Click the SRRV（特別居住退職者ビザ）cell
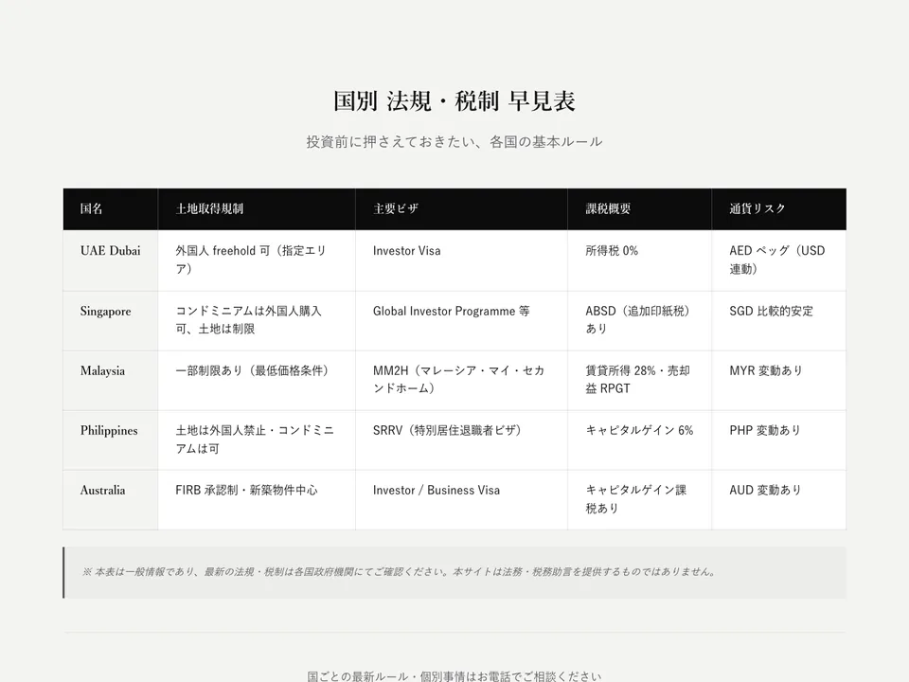 (461, 440)
